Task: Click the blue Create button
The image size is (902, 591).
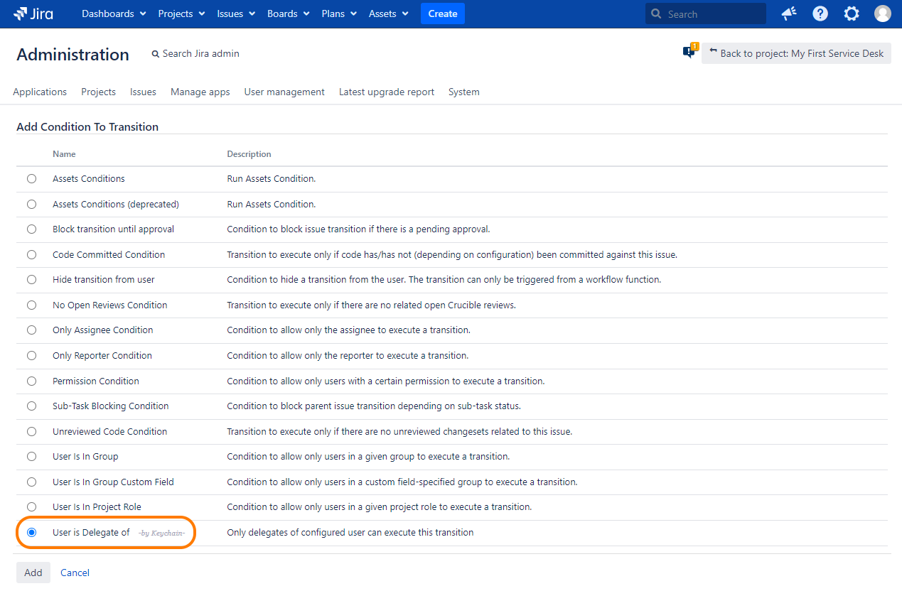Action: [x=442, y=13]
